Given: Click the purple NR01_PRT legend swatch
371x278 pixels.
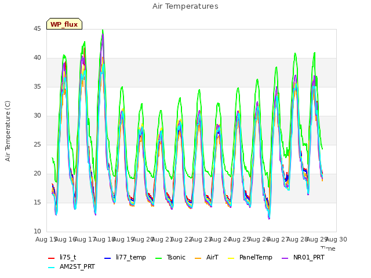Looking at the screenshot, I should point(285,258).
